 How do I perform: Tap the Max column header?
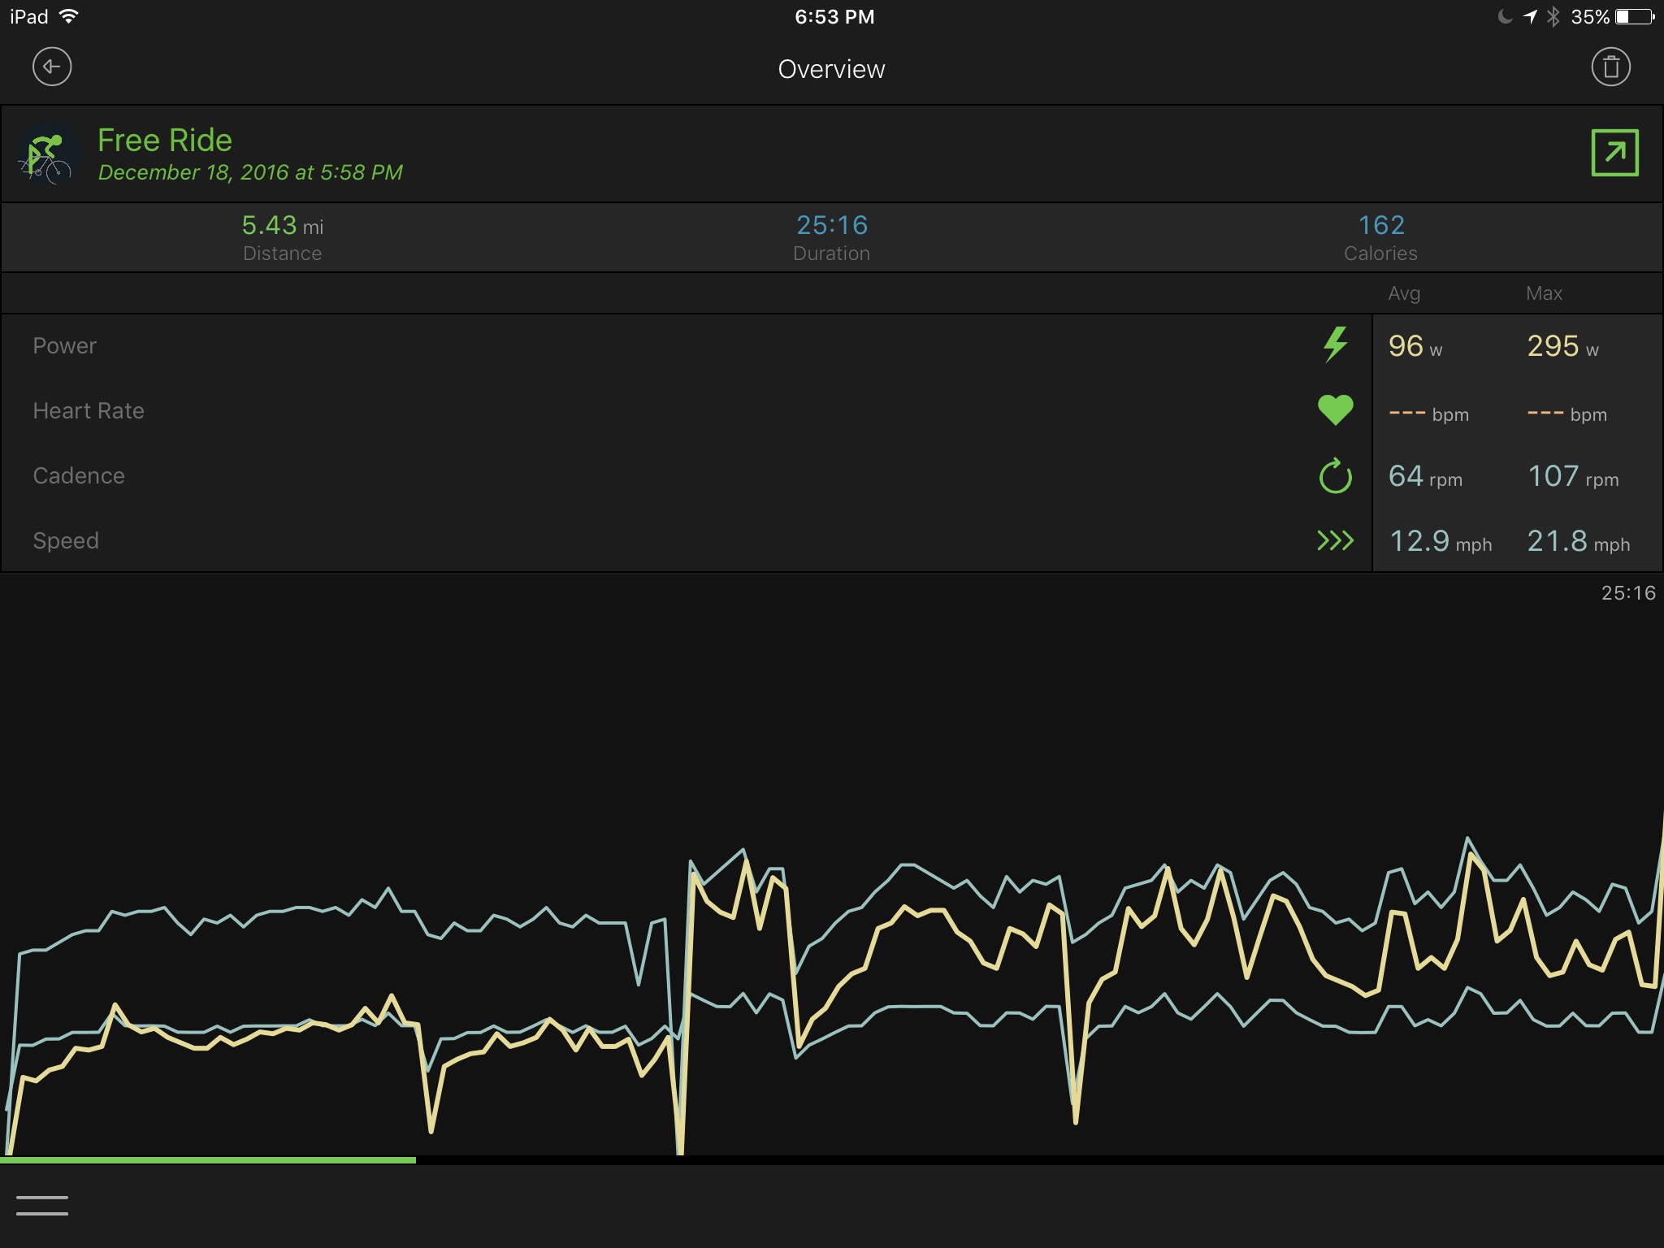[x=1544, y=293]
